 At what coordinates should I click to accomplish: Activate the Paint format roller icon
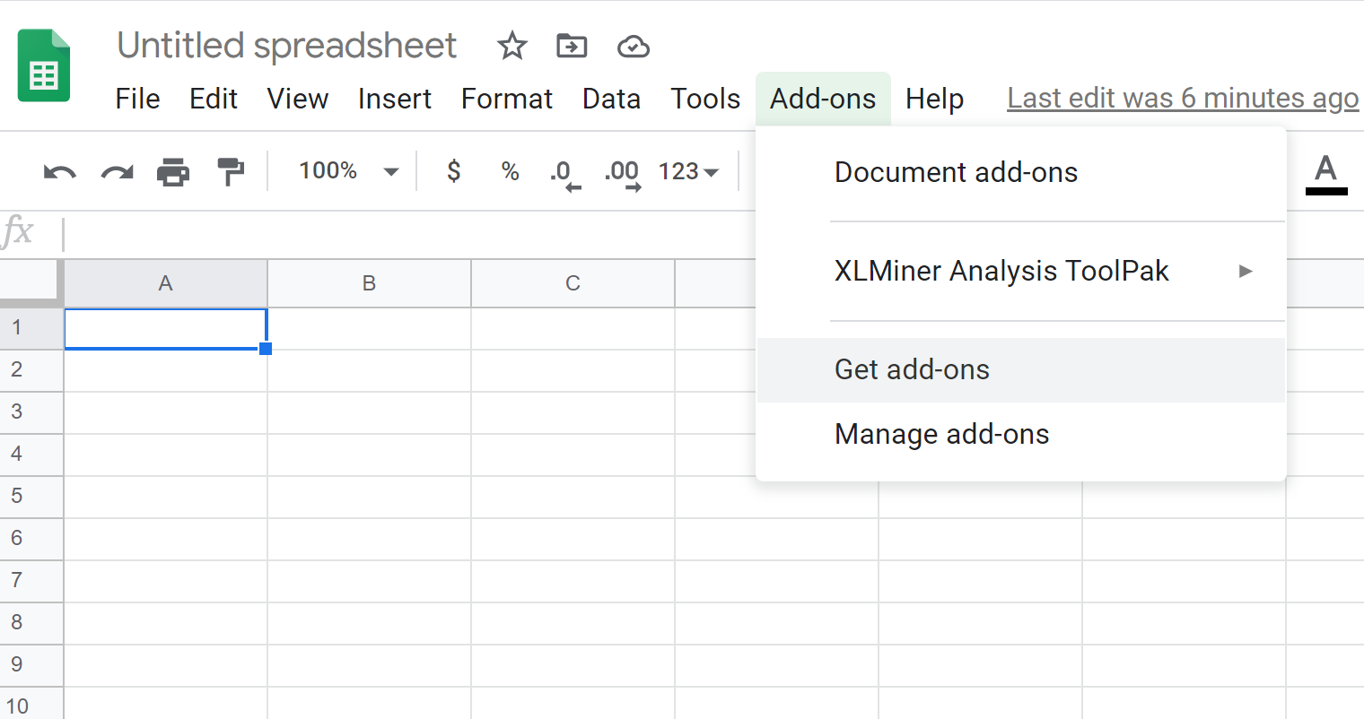point(231,171)
